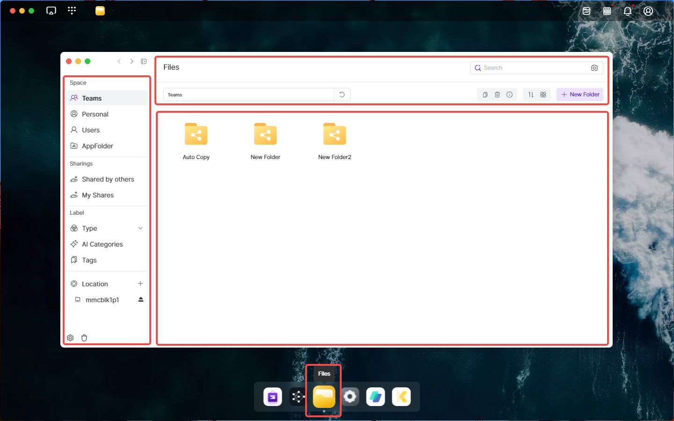Launch the purple market app in dock

coord(273,397)
